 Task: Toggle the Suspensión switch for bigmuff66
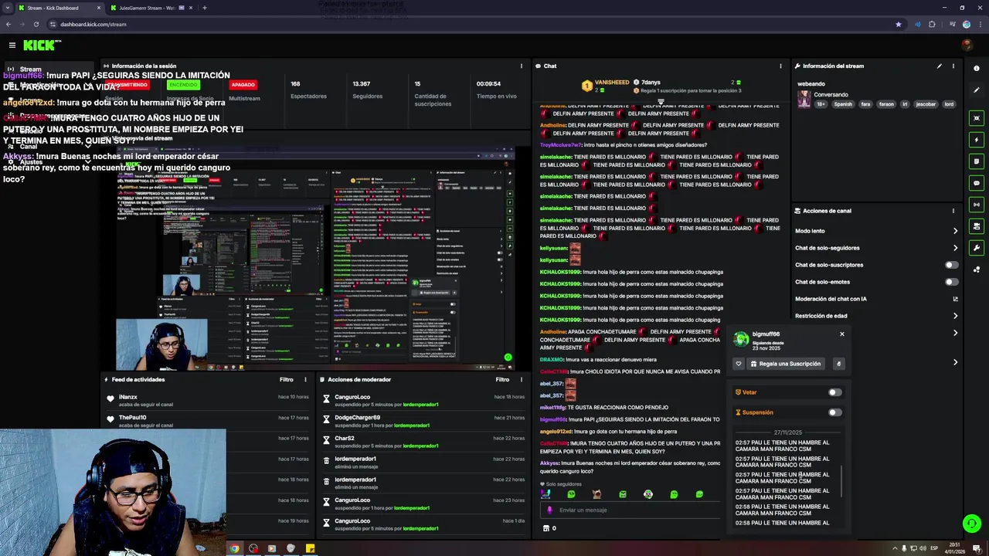coord(834,412)
